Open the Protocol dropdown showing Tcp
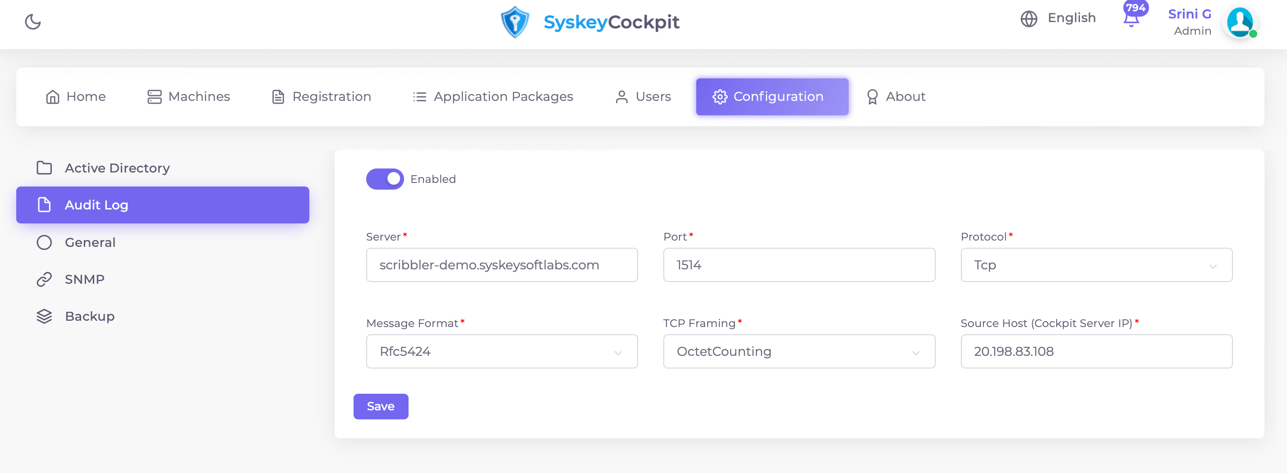 [1097, 265]
